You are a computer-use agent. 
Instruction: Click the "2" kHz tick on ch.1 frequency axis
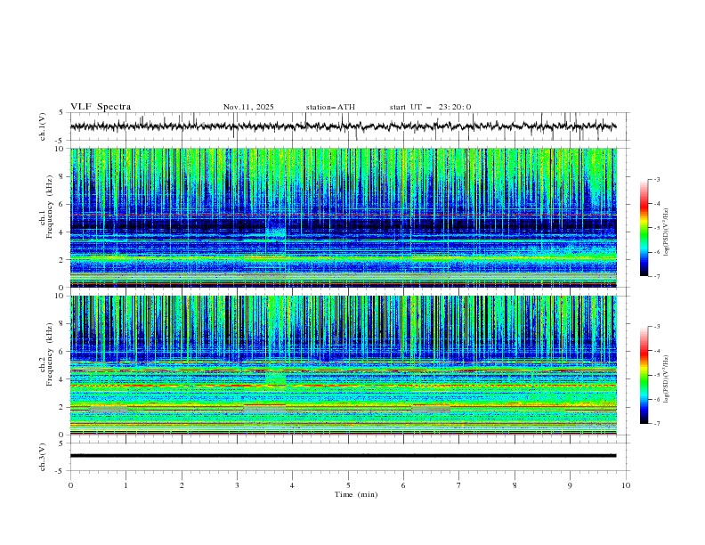(x=62, y=260)
